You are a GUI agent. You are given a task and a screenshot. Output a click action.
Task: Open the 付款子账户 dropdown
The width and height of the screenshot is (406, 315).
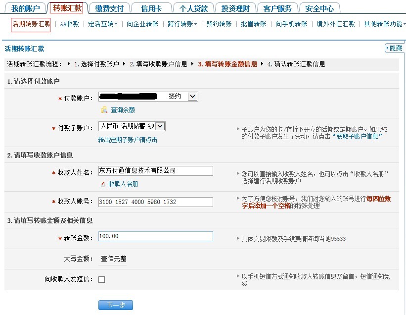coord(160,126)
